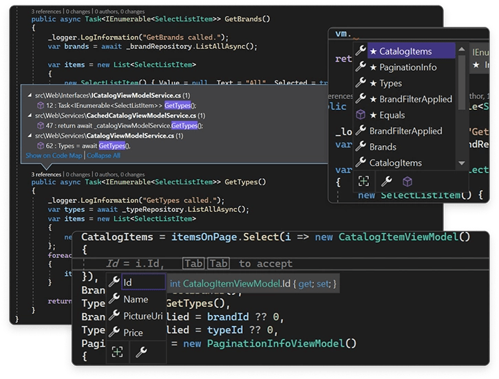Select the Brands property suggestion

pos(383,147)
